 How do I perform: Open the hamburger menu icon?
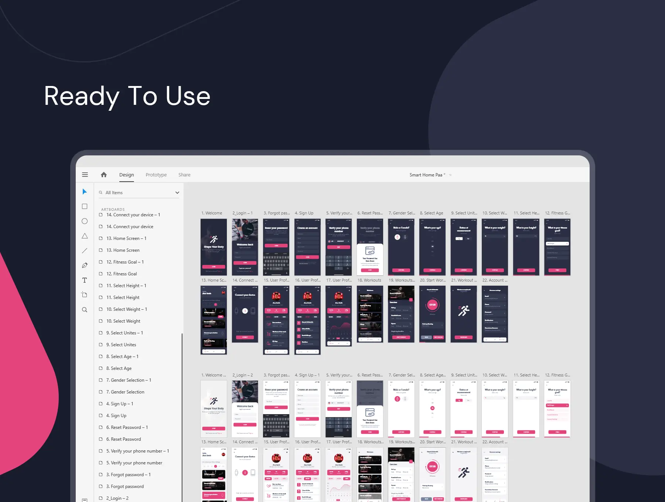pyautogui.click(x=85, y=175)
